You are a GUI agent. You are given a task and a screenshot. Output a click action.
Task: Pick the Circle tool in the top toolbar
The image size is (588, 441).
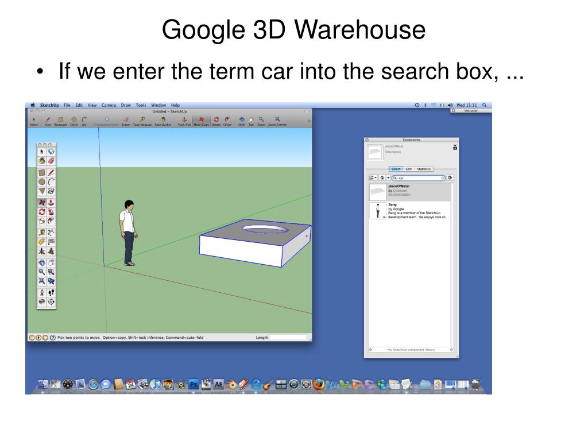point(74,121)
